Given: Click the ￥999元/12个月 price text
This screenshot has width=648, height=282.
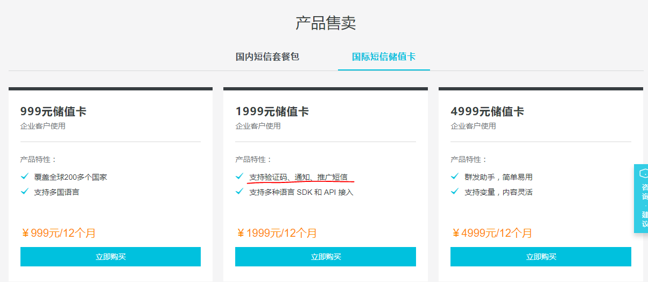Looking at the screenshot, I should (58, 233).
